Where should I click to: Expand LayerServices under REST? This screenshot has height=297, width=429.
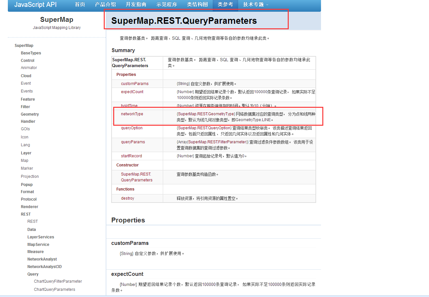click(41, 237)
